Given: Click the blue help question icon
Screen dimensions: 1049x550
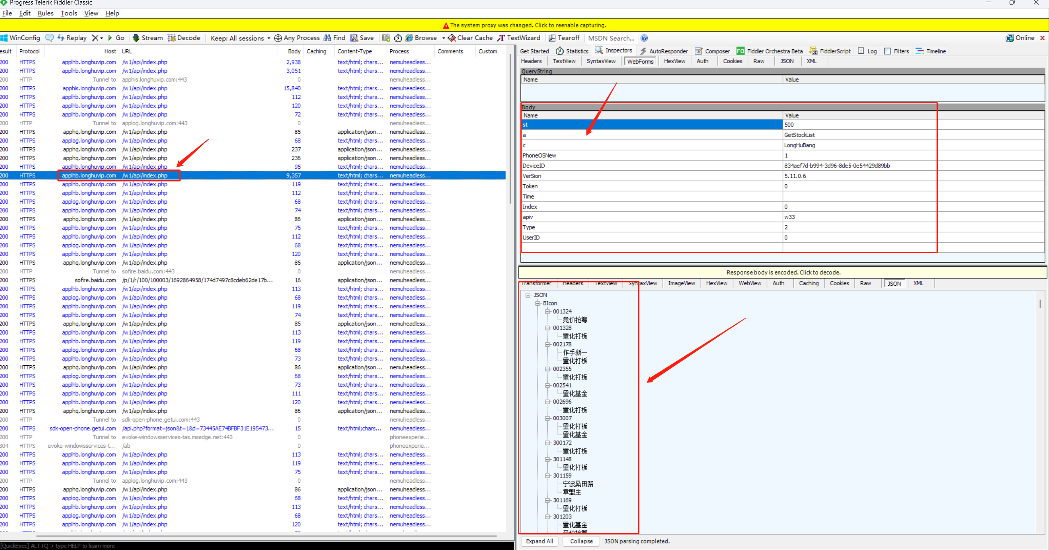Looking at the screenshot, I should coord(644,38).
